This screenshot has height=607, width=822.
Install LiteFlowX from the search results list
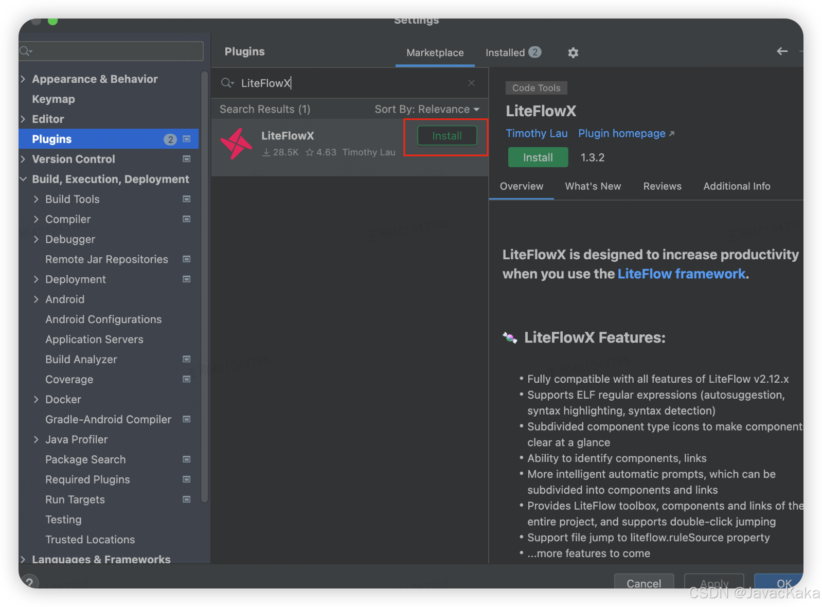pyautogui.click(x=447, y=136)
